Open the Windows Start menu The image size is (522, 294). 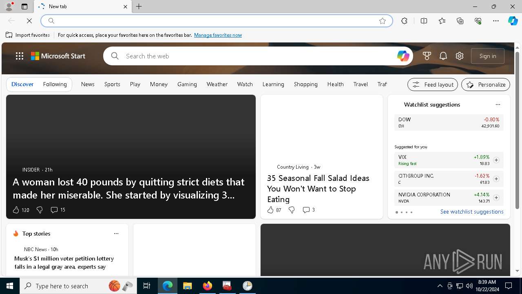click(10, 286)
